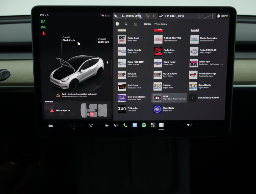Screen dimensions: 256x194
Task: Turn on heated steering wheel
Action: coord(107,125)
